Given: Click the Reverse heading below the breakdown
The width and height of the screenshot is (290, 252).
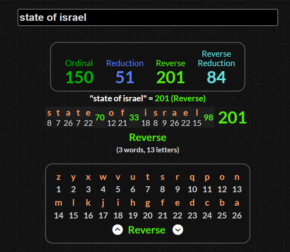Looking at the screenshot, I should 148,137.
